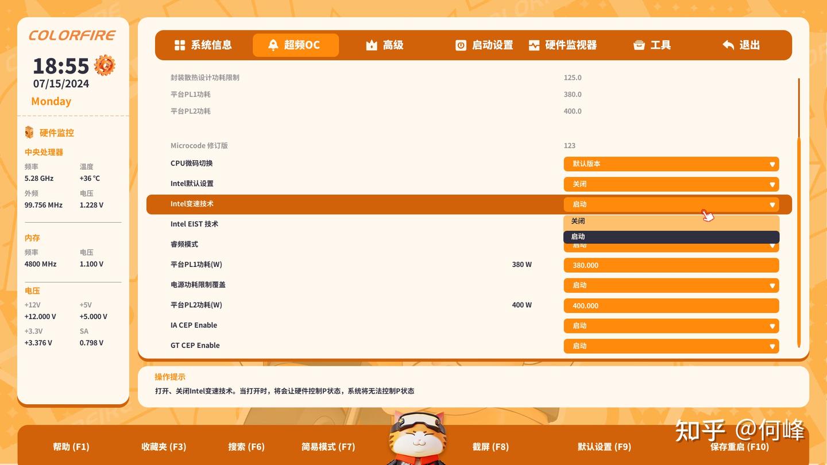Click 帮助 (F1) in the bottom bar

coord(70,445)
